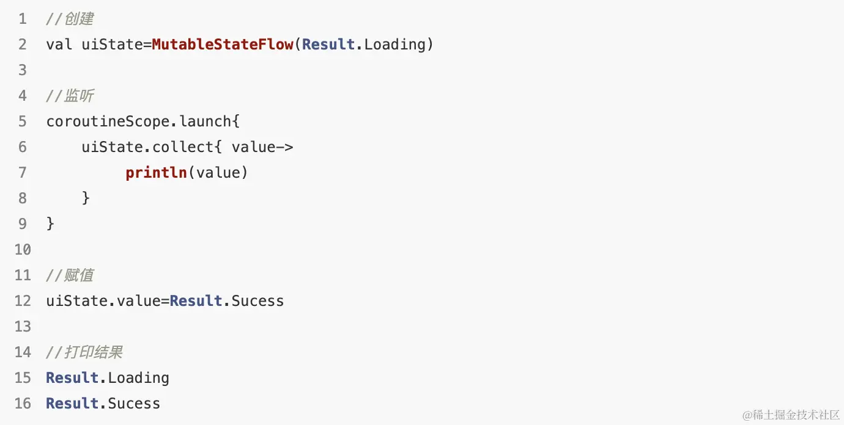Click line number 13 in the gutter

22,327
